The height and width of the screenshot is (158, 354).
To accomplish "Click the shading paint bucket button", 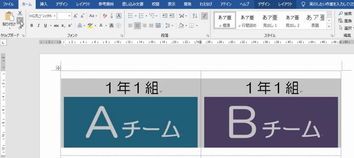I will pos(181,26).
